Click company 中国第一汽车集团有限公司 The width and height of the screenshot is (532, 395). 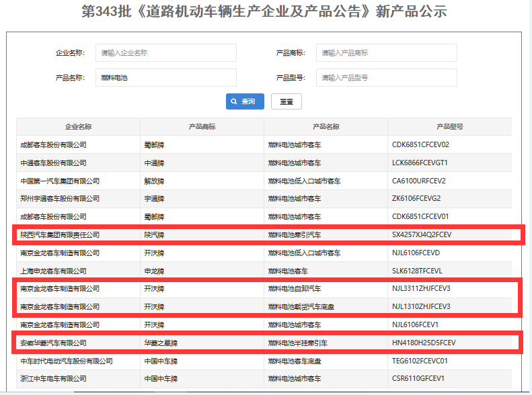point(60,181)
